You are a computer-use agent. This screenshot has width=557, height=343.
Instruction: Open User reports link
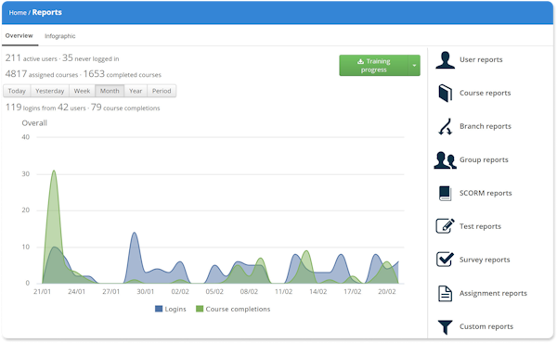pos(481,59)
